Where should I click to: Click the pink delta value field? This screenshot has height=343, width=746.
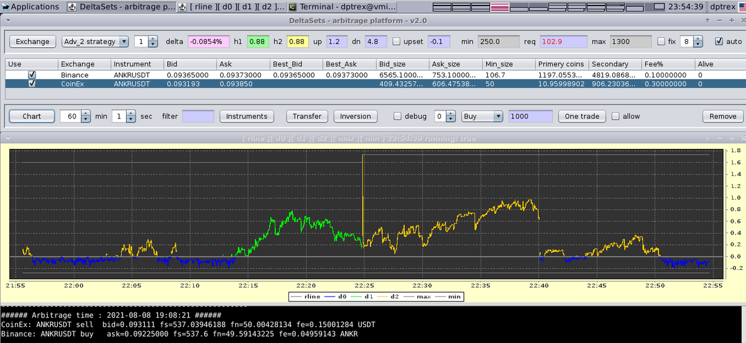[x=208, y=42]
